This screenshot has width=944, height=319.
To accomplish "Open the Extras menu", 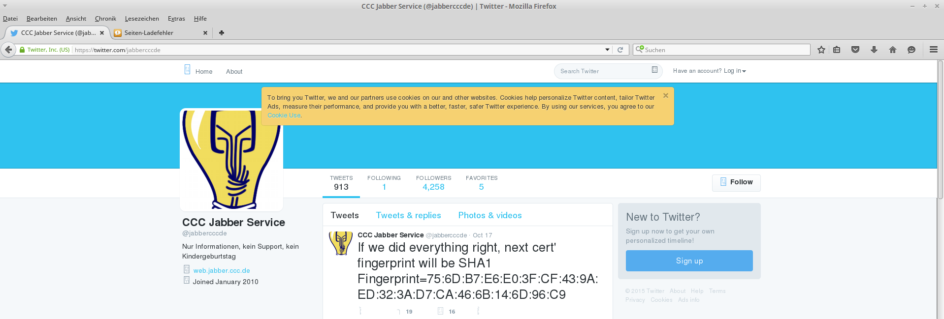I will (176, 19).
